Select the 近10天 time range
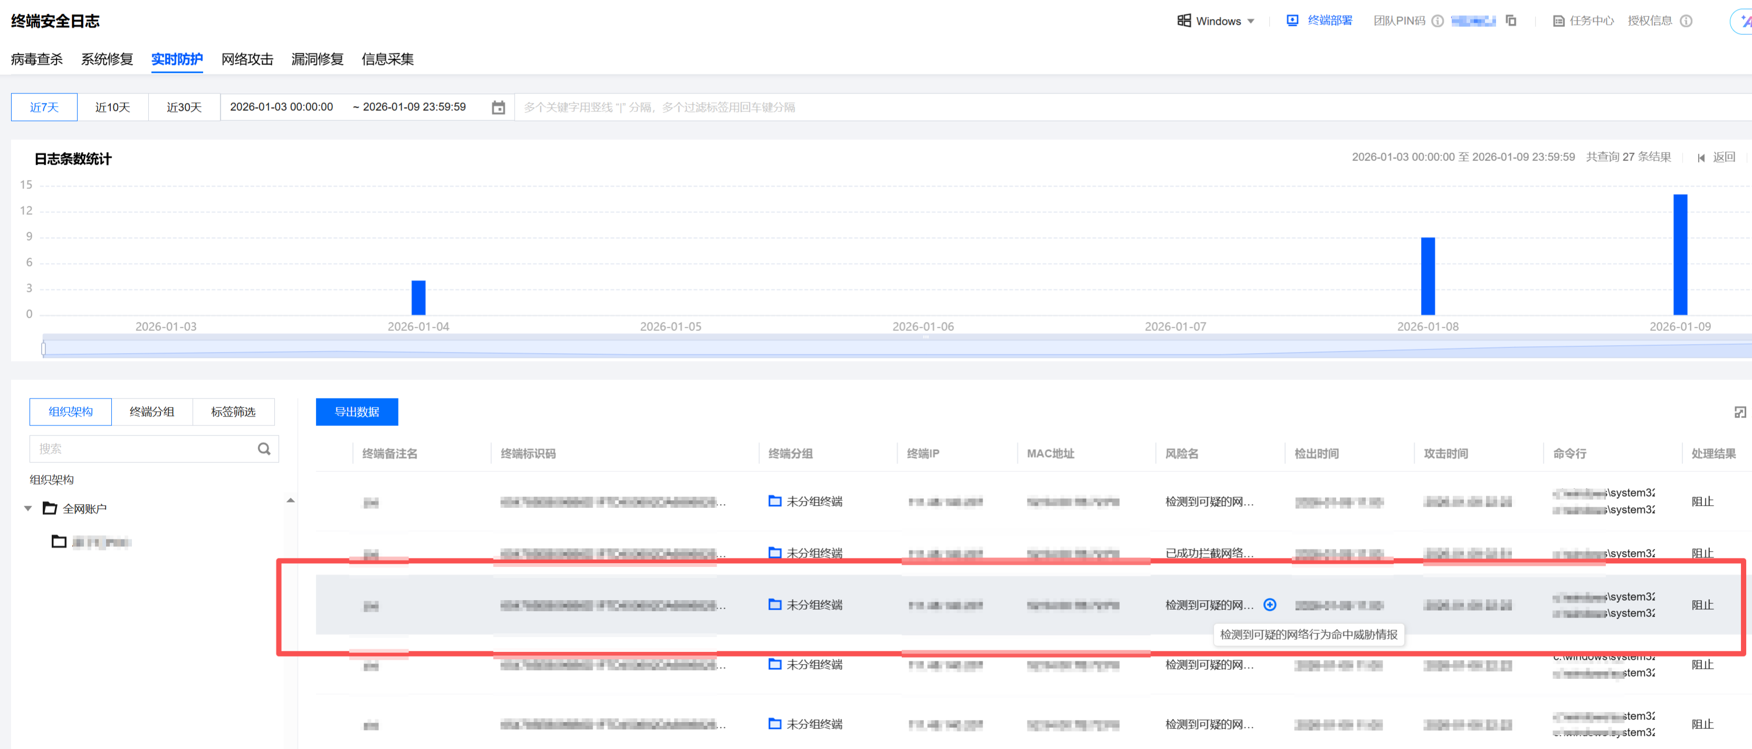 coord(112,108)
